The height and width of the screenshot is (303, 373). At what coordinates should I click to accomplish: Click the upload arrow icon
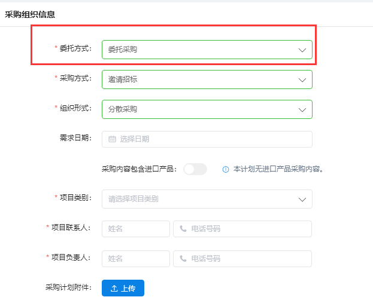[x=114, y=289]
